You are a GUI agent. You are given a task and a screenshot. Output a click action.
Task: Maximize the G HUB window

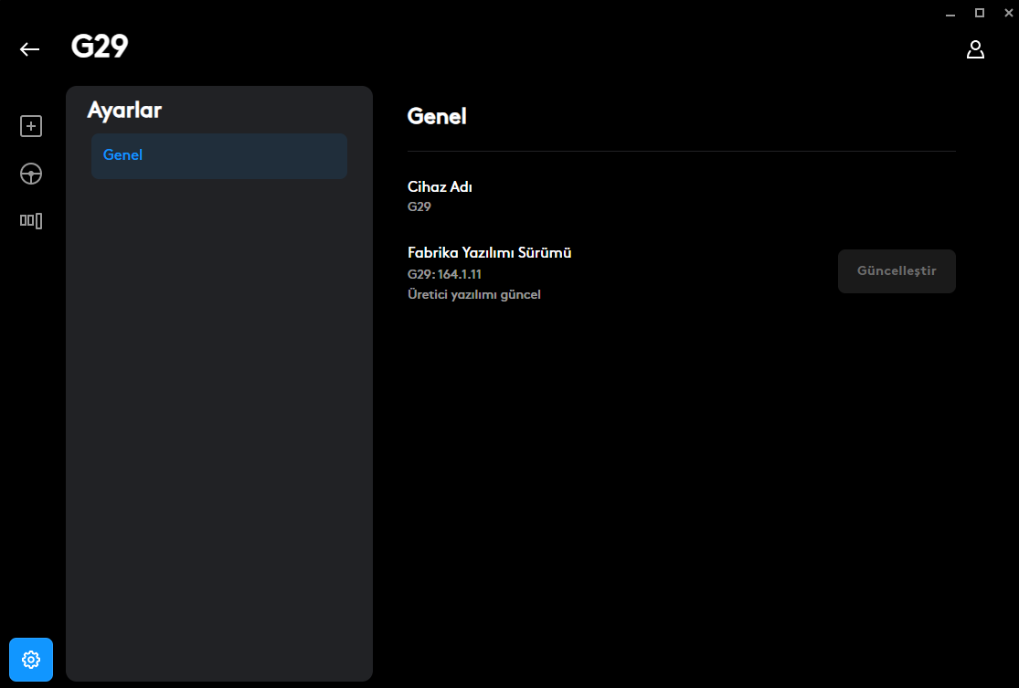point(980,13)
